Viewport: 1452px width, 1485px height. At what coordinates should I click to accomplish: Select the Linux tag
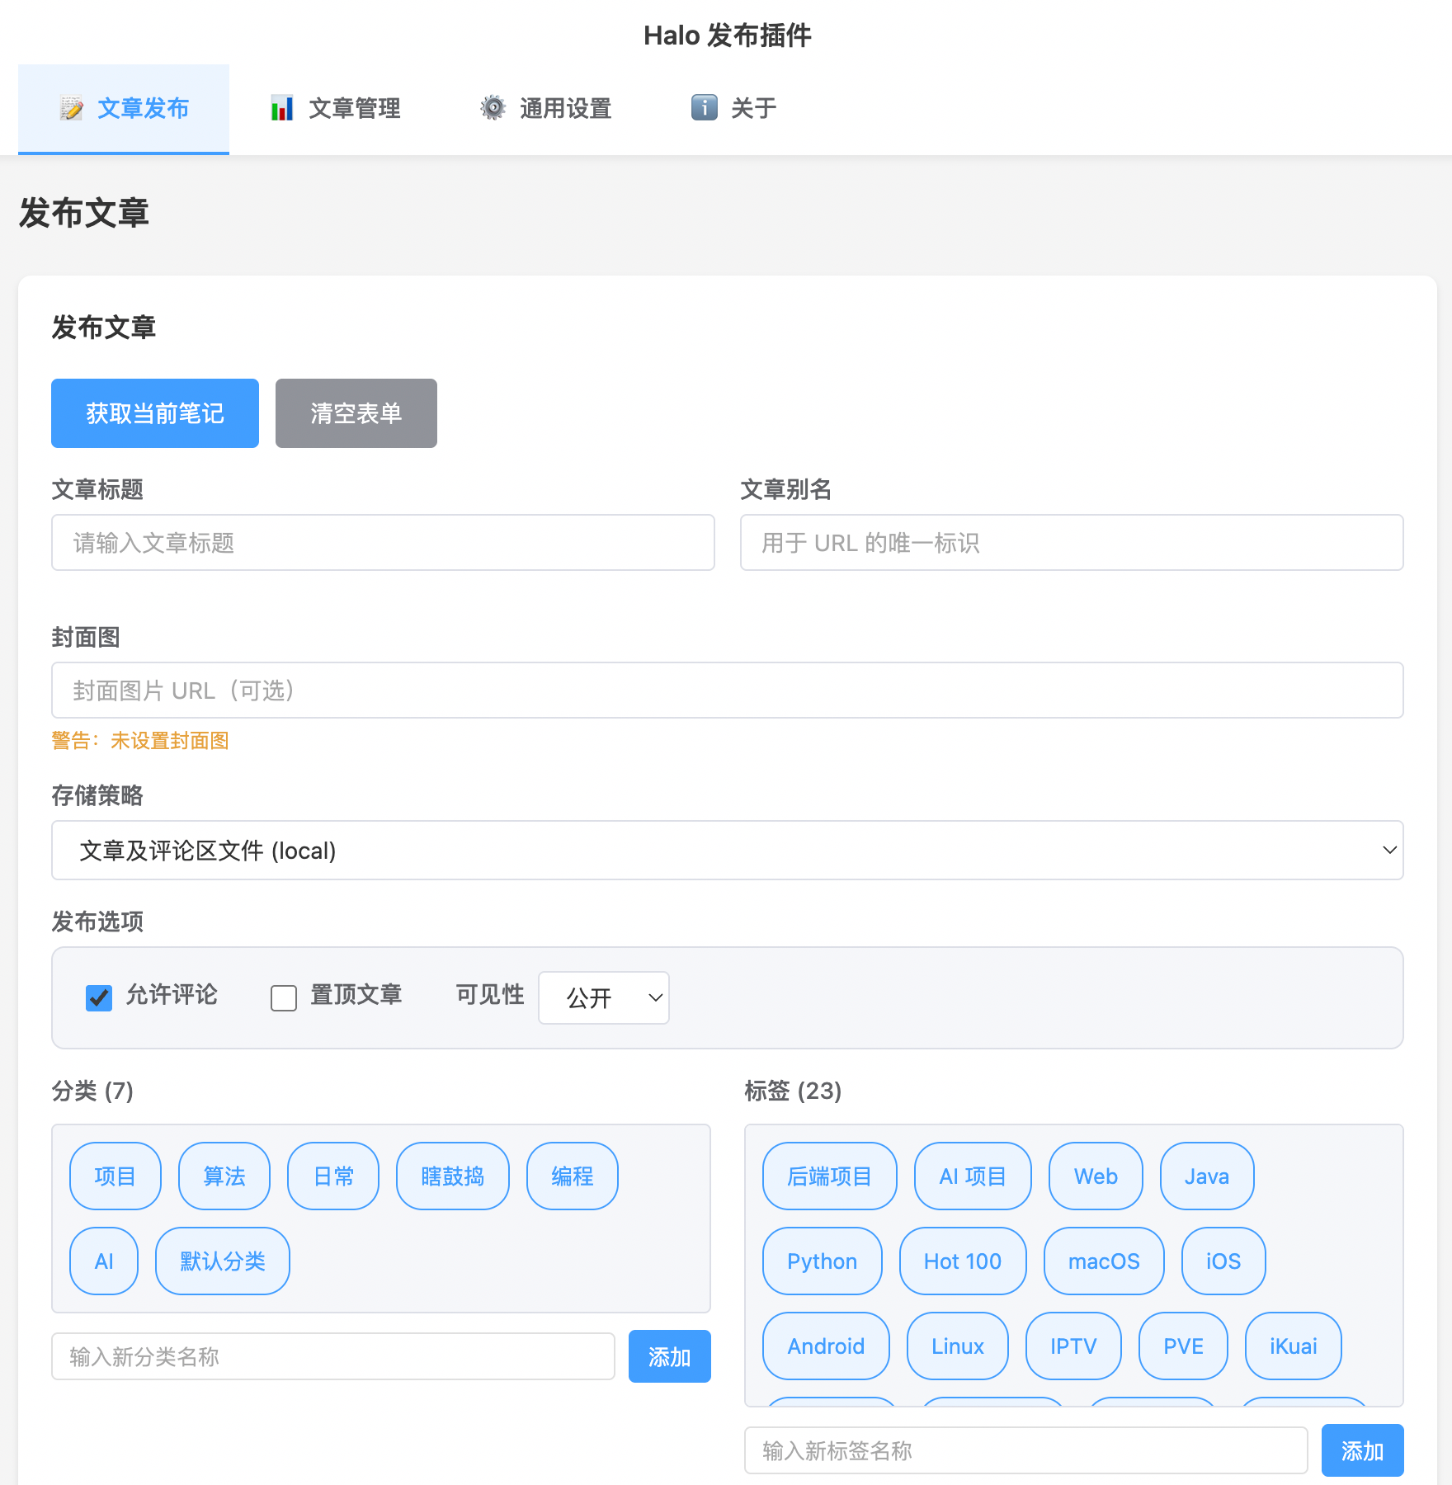pos(958,1346)
